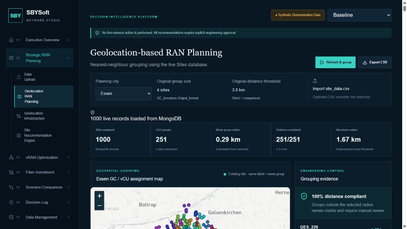The height and width of the screenshot is (229, 407).
Task: Click the Scenario Comparison icon
Action: click(x=11, y=187)
